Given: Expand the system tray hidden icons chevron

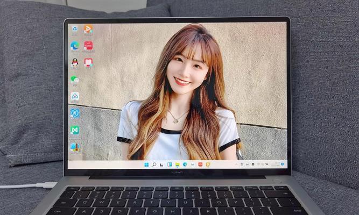Looking at the screenshot, I should (x=236, y=164).
